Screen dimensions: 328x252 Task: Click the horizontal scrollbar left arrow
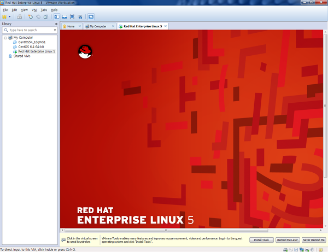(62, 230)
